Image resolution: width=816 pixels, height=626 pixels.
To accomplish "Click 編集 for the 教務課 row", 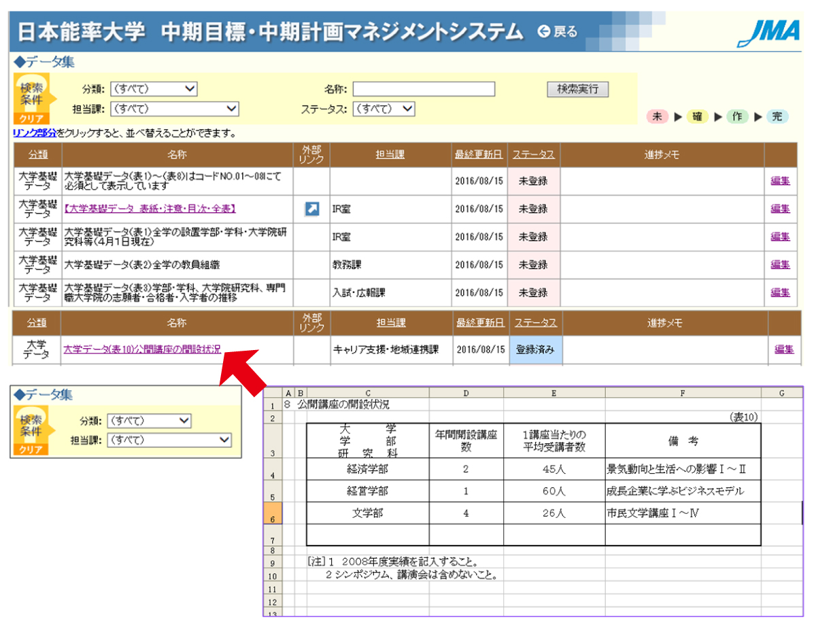I will (x=780, y=264).
